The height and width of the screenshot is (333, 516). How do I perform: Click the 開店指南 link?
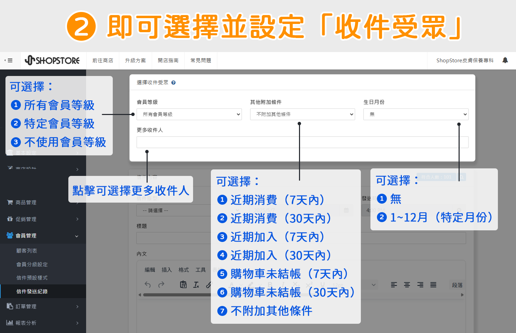click(168, 61)
